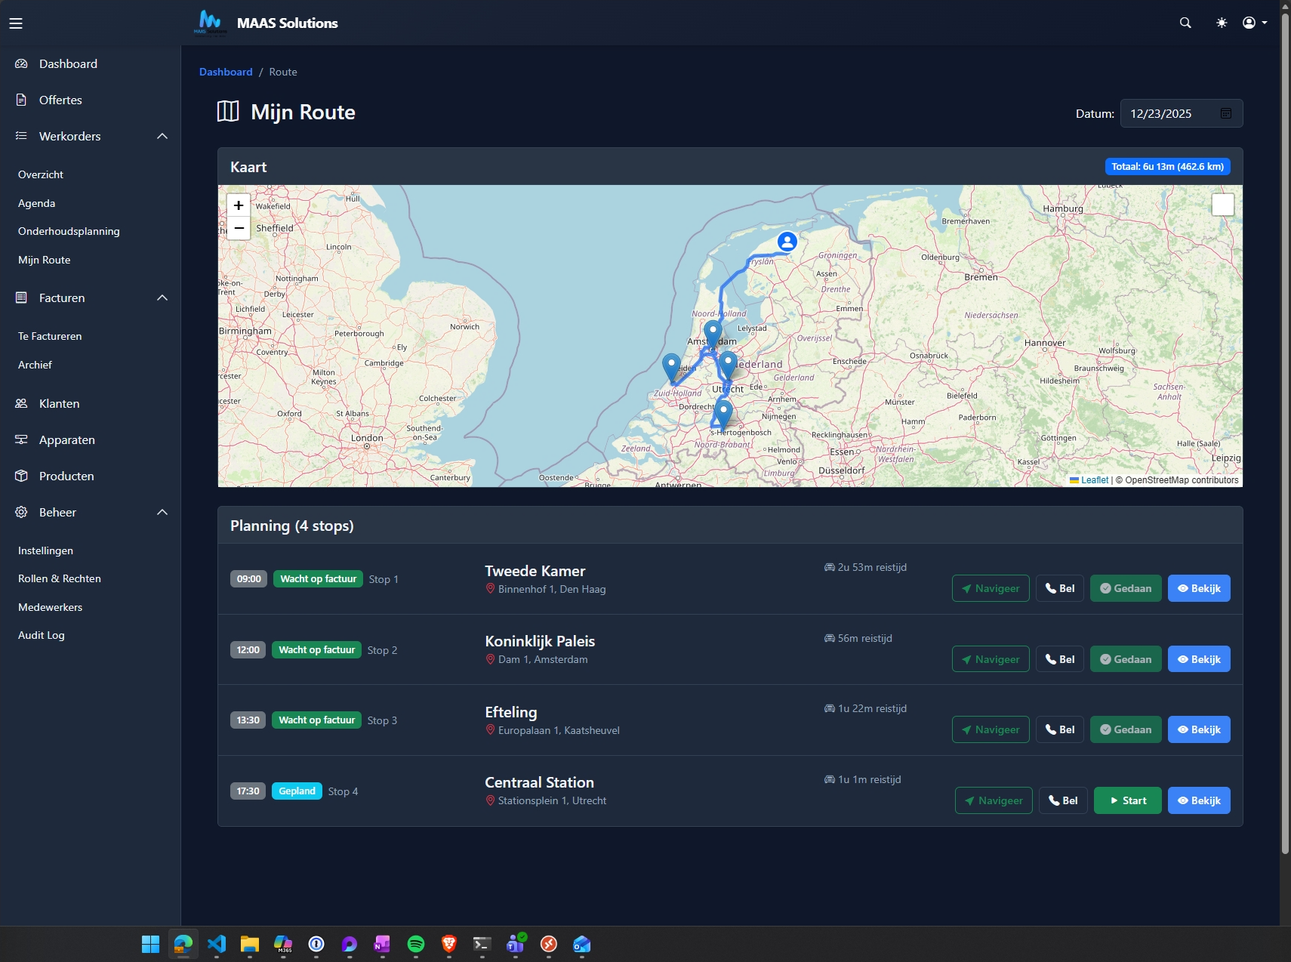The height and width of the screenshot is (962, 1291).
Task: Toggle light mode with the sun icon
Action: click(1221, 22)
